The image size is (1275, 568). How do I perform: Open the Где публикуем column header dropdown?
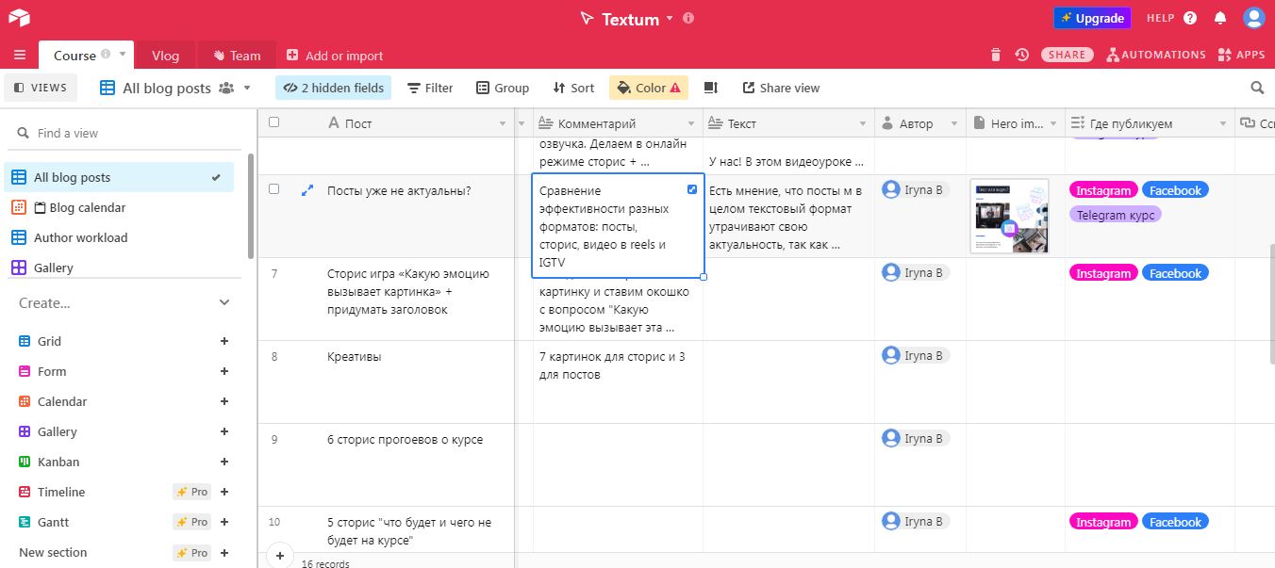pos(1222,123)
